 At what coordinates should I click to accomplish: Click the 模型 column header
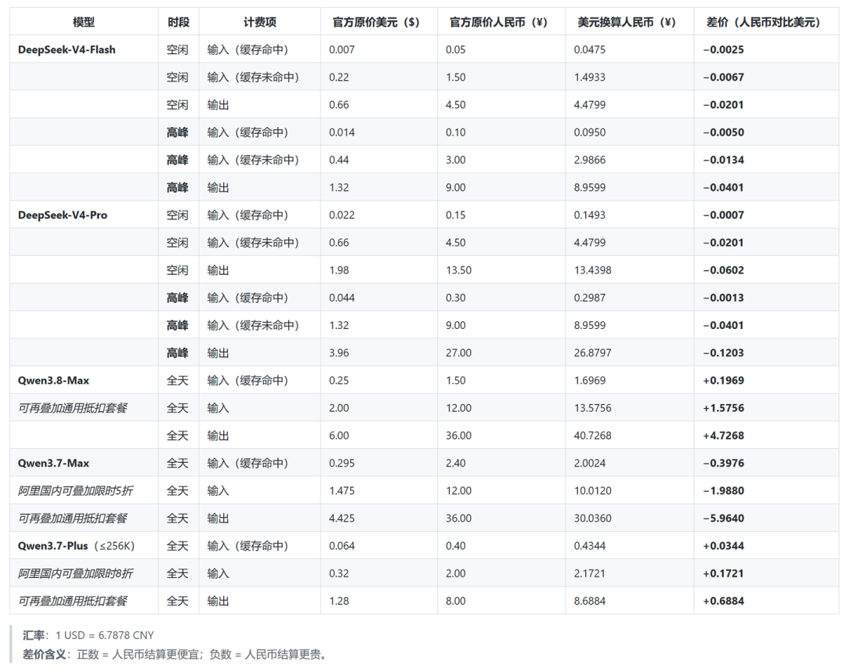(84, 22)
